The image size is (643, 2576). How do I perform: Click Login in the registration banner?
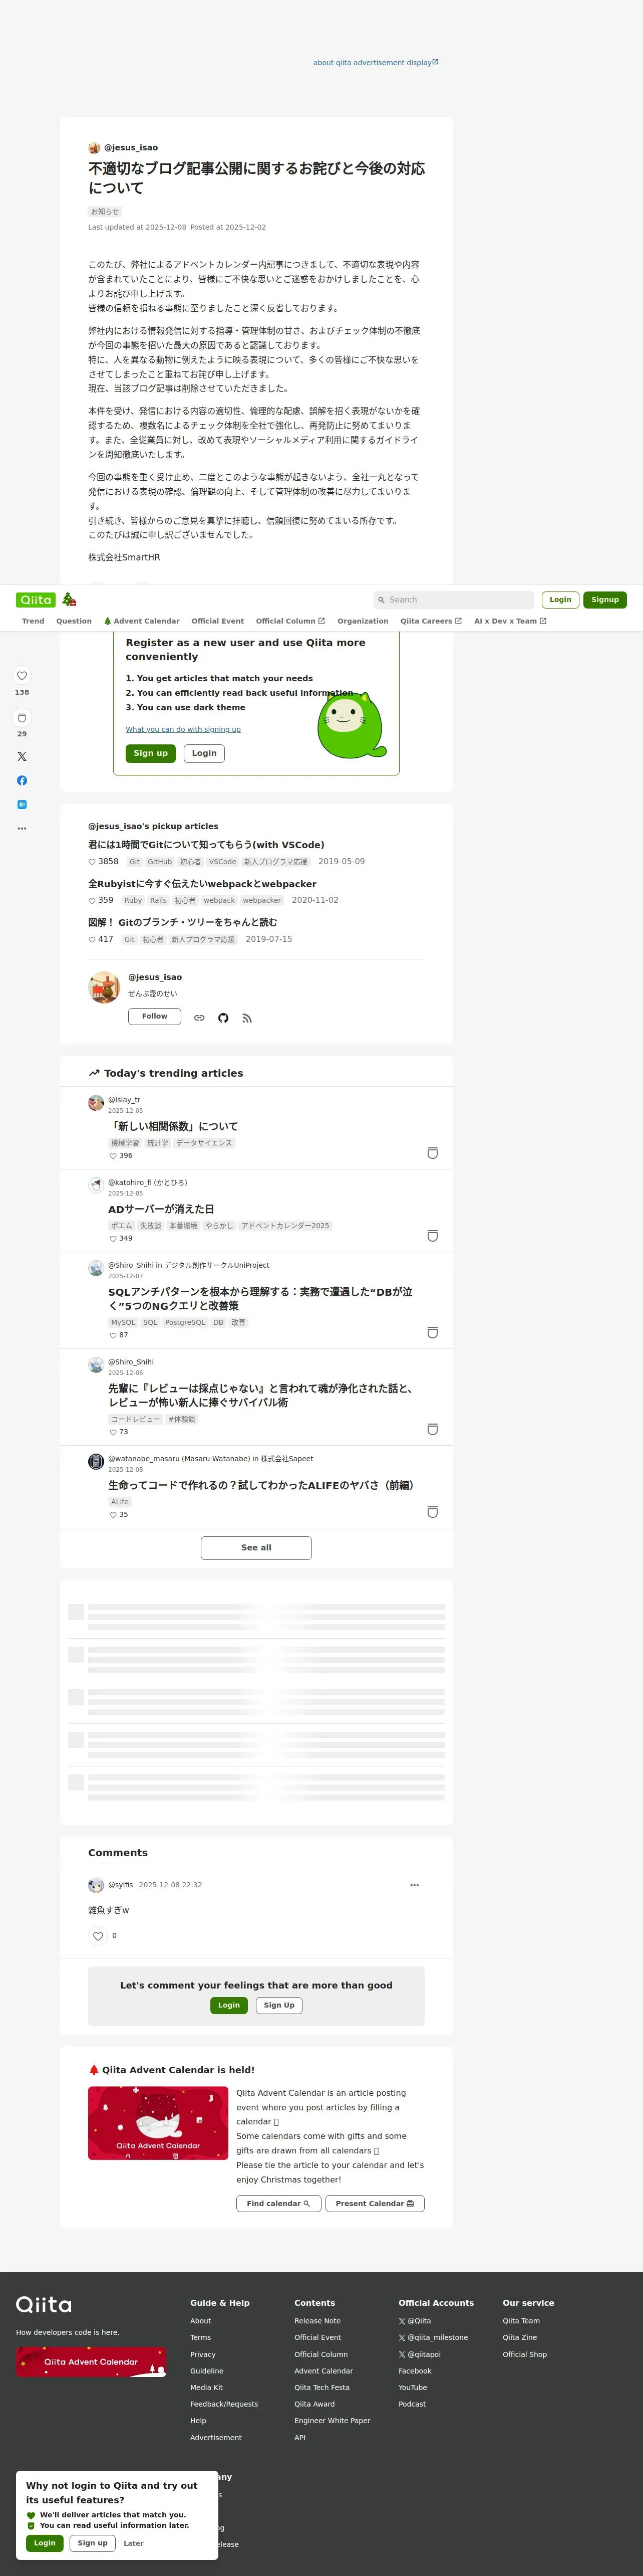tap(205, 754)
